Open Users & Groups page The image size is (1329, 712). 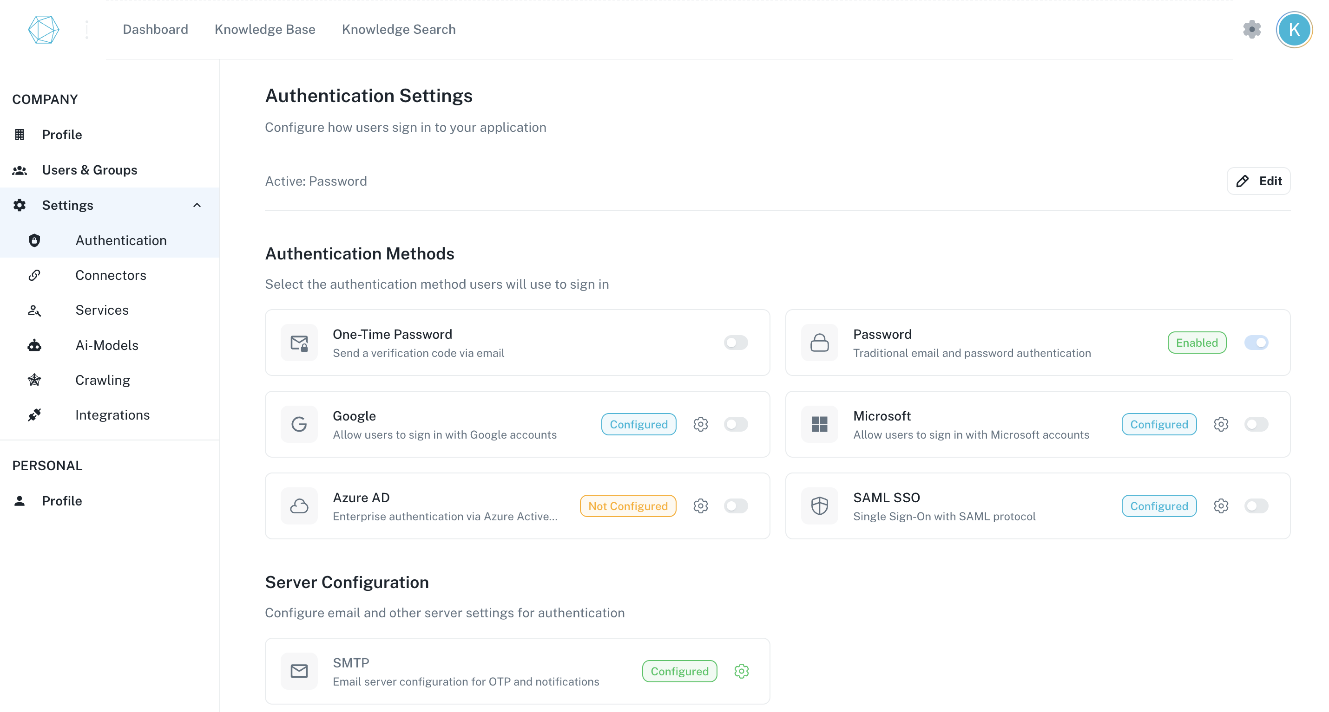click(x=89, y=170)
